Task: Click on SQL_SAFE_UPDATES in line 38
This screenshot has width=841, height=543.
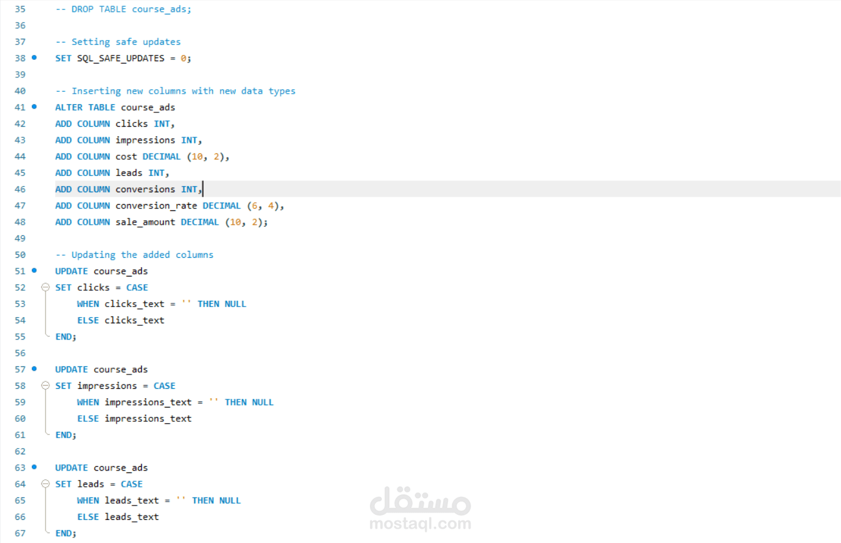Action: click(121, 58)
